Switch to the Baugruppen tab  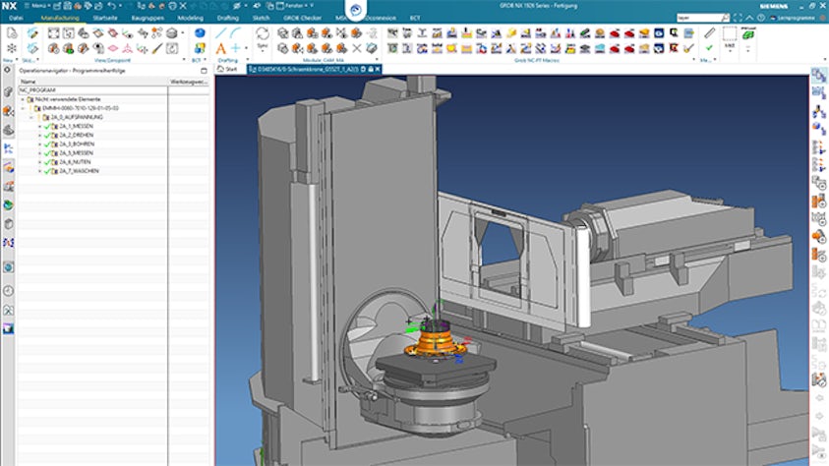(148, 18)
